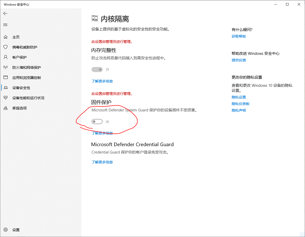Navigate back using the arrow button
Image resolution: width=305 pixels, height=237 pixels.
click(x=5, y=13)
